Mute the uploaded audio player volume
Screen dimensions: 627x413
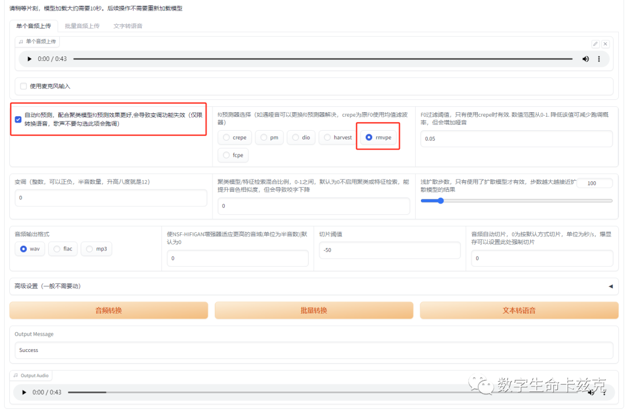coord(585,59)
